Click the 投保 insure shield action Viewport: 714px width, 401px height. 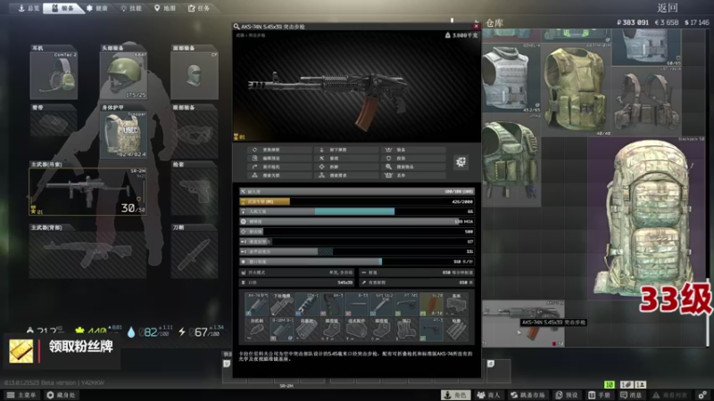coord(414,159)
